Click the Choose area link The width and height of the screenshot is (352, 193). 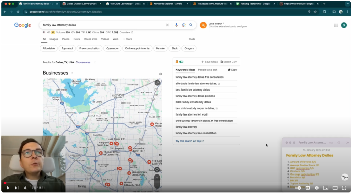click(x=83, y=62)
